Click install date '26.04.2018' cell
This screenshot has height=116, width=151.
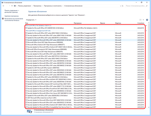tap(140, 28)
